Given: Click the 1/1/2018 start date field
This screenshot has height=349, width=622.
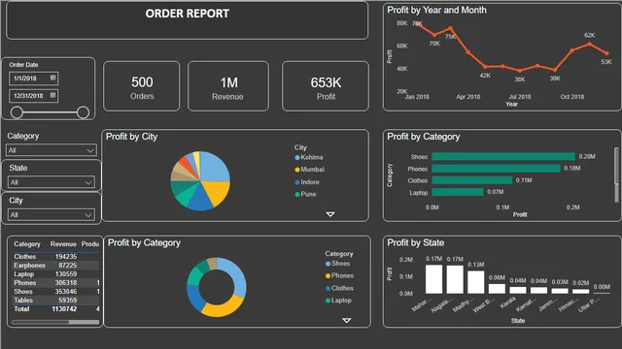Looking at the screenshot, I should click(x=34, y=79).
